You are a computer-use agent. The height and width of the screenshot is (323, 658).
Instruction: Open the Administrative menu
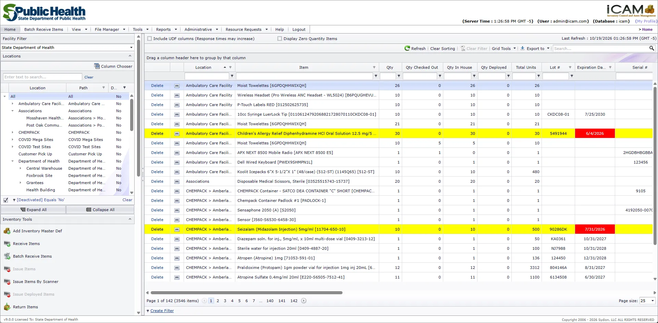[201, 29]
